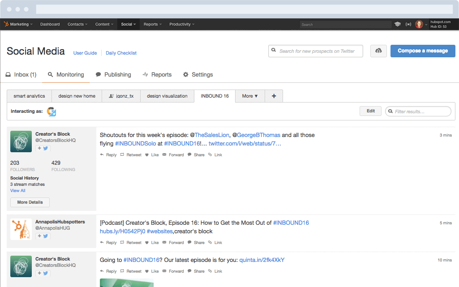Open the Social navigation dropdown

(128, 24)
